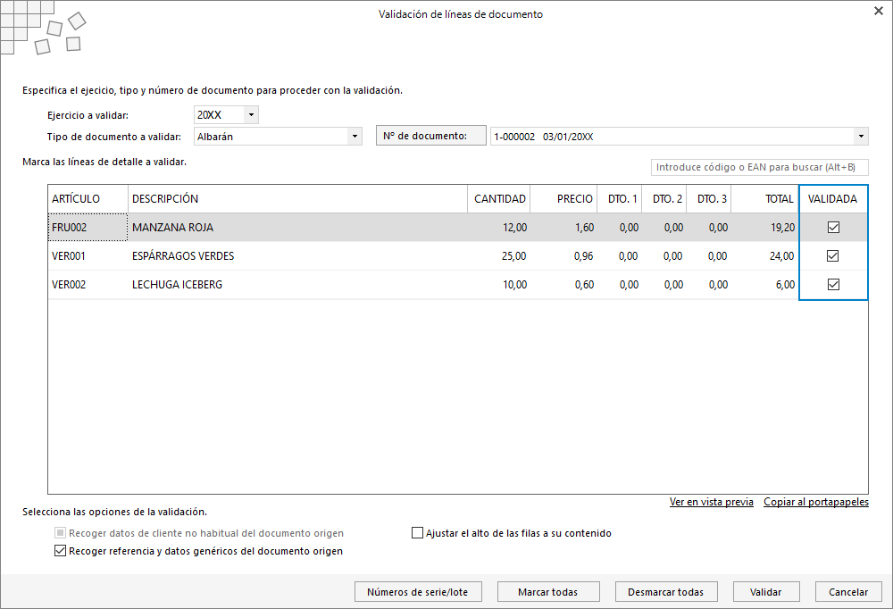Click the DTO. 3 column header

(x=709, y=199)
